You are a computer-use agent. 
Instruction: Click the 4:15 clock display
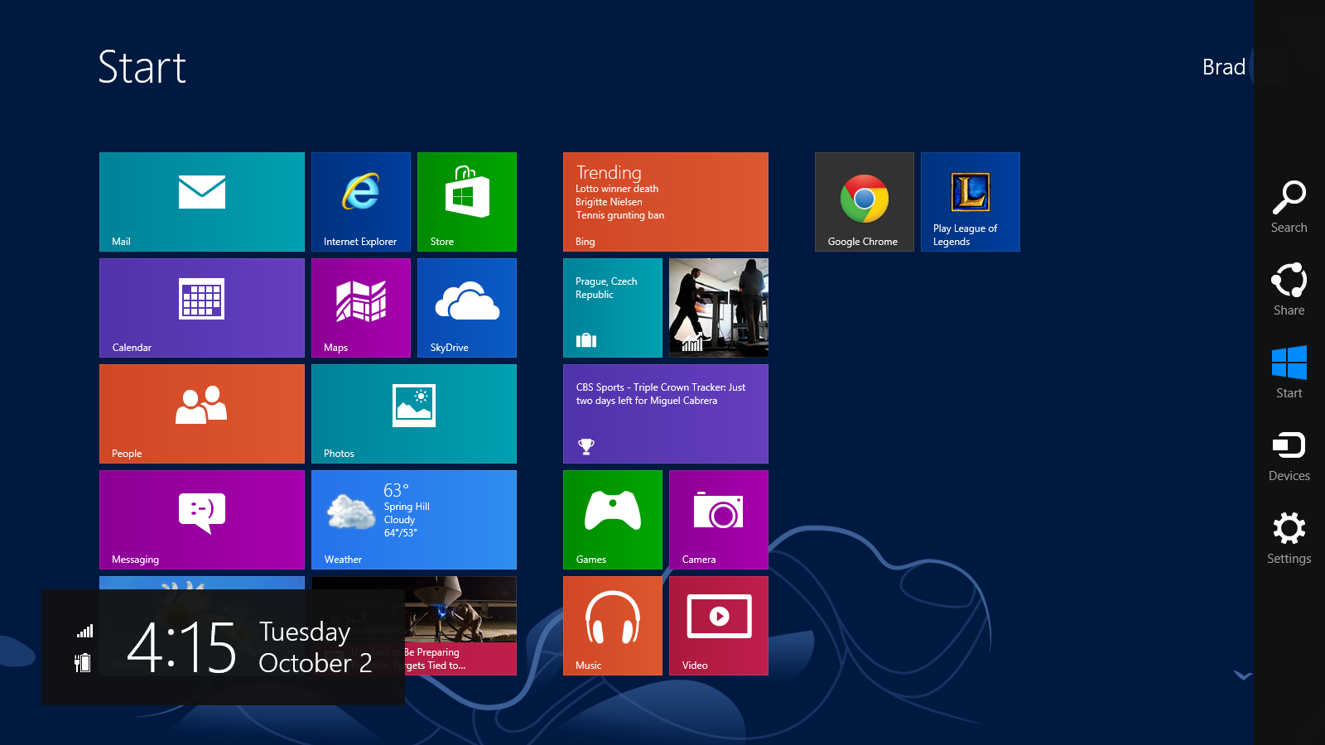[x=182, y=647]
